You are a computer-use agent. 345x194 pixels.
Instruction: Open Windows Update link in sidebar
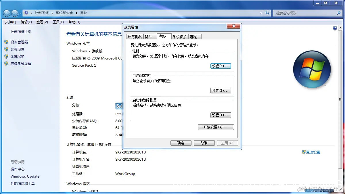(x=25, y=176)
